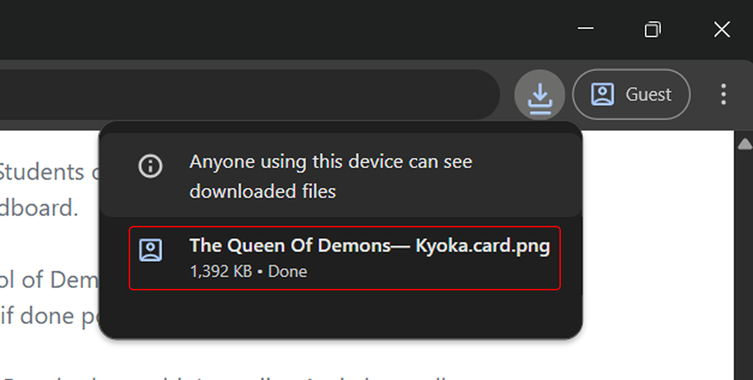Minimize the browser window
Viewport: 753px width, 380px height.
pos(585,29)
